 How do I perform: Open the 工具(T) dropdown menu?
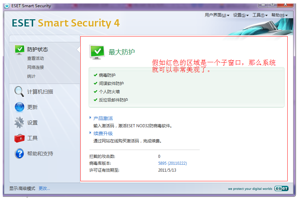tap(260, 15)
